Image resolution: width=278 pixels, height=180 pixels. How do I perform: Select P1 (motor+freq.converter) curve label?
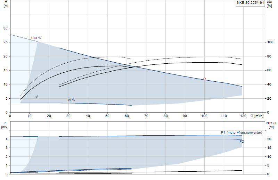click(242, 133)
